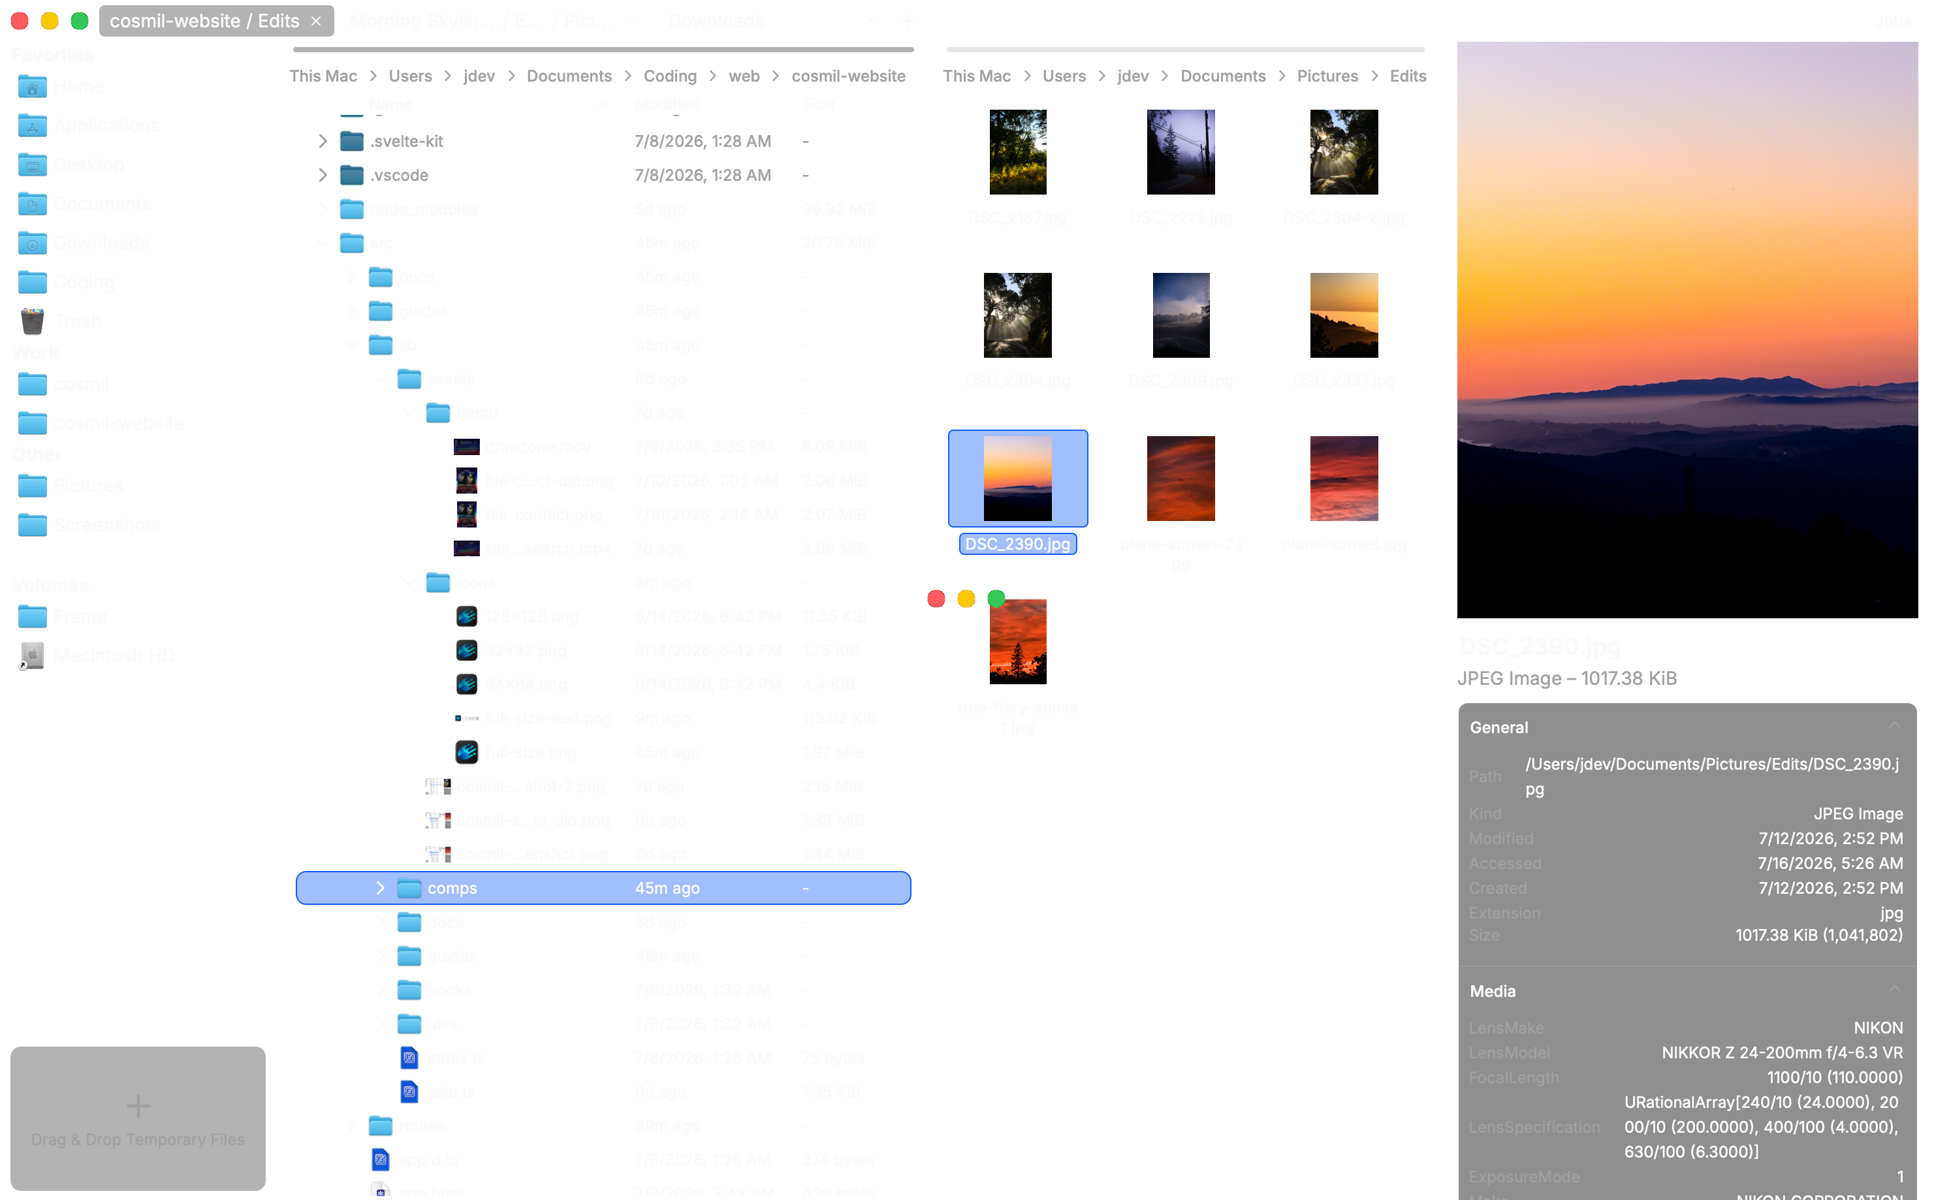
Task: Expand the .svelte-kit folder
Action: coord(323,141)
